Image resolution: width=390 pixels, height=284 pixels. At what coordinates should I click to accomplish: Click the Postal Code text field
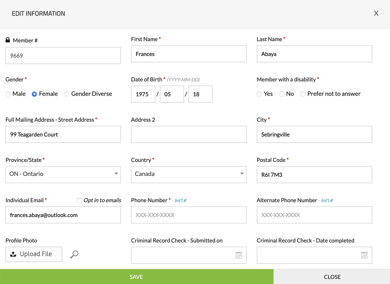pos(314,175)
